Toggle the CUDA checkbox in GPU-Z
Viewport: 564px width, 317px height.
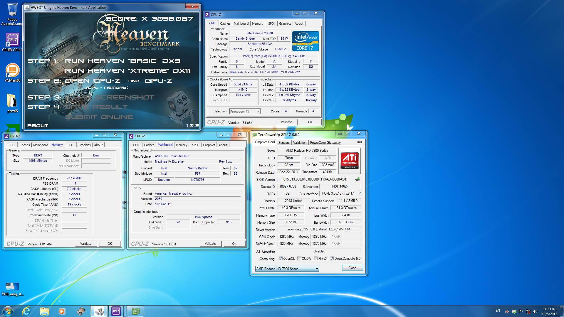299,259
